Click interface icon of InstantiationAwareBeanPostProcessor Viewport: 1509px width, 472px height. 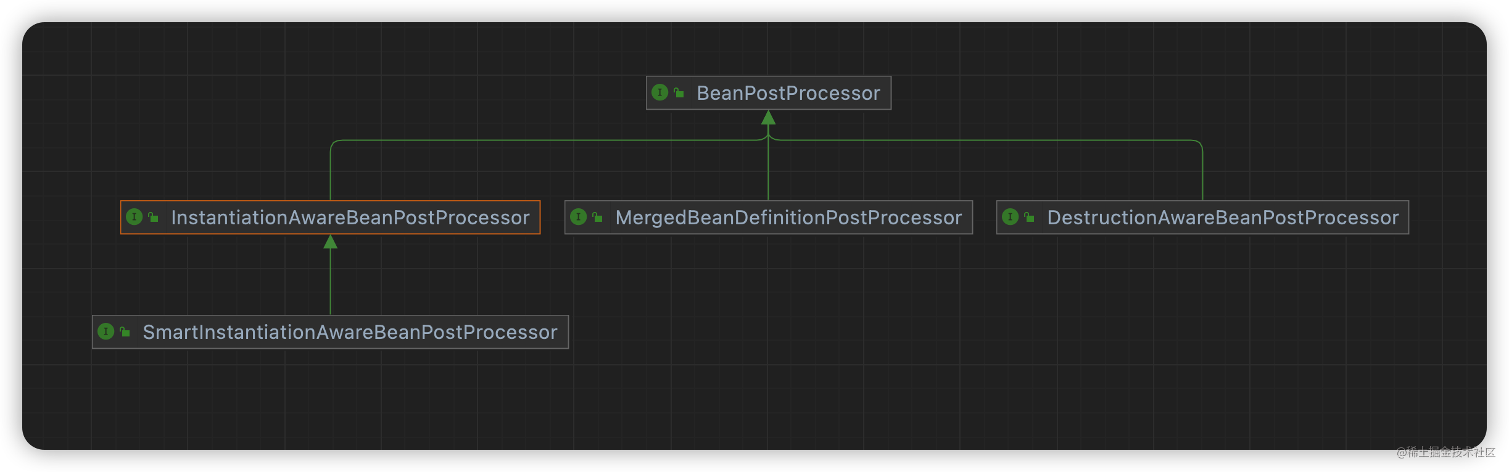tap(134, 217)
